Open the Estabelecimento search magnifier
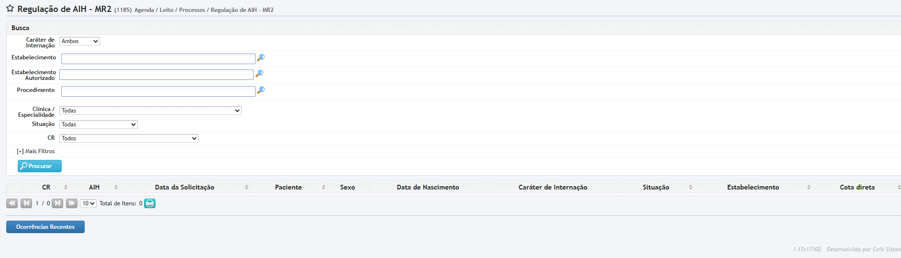 click(x=261, y=58)
